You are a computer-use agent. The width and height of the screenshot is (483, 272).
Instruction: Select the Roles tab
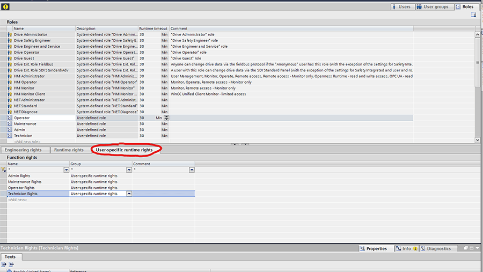pyautogui.click(x=467, y=7)
